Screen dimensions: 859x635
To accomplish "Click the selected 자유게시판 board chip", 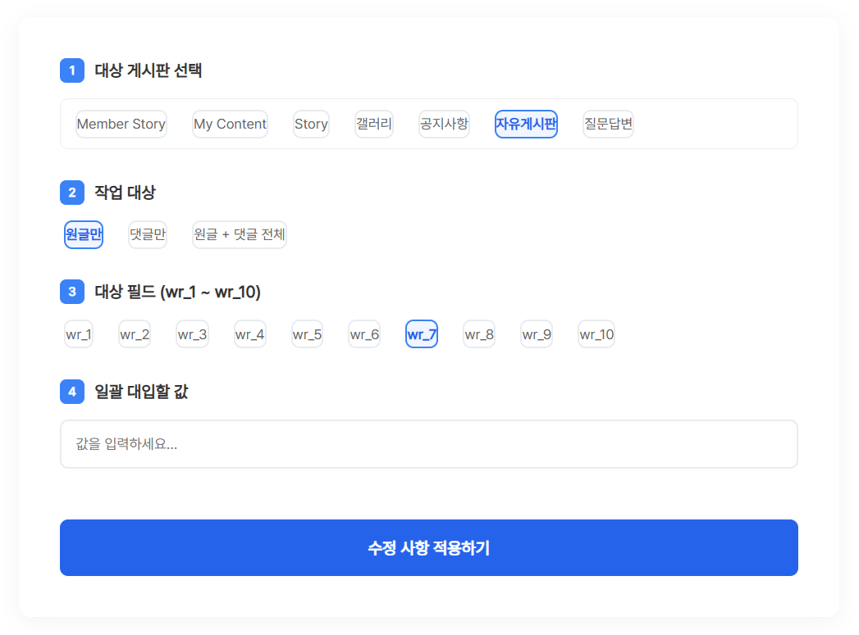I will 526,125.
